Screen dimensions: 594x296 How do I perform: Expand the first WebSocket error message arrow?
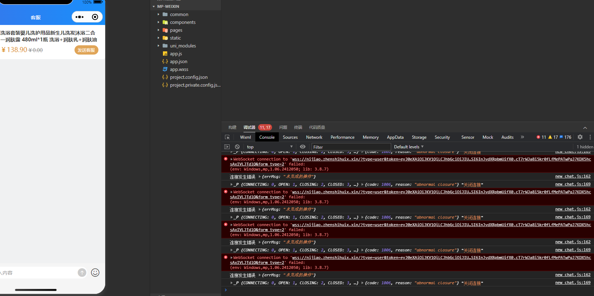pos(231,159)
